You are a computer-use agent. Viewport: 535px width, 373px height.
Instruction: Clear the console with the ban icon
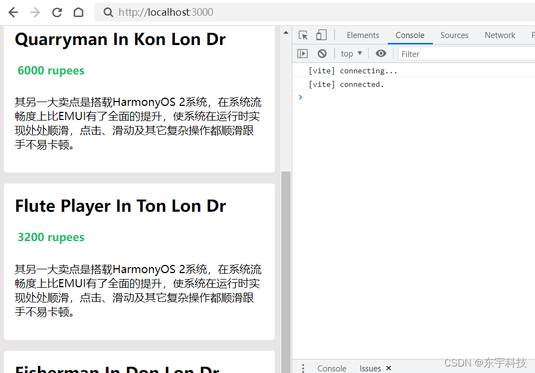322,54
